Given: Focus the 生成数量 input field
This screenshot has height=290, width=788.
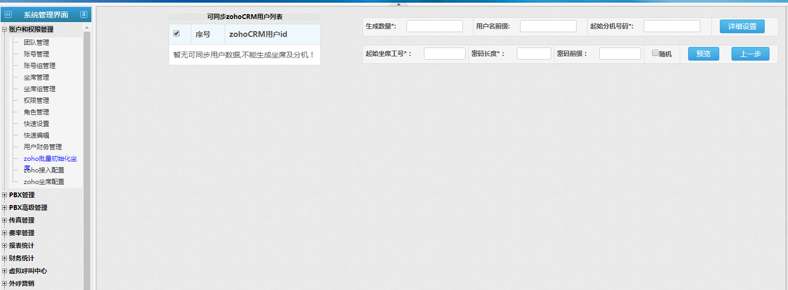Looking at the screenshot, I should tap(434, 26).
